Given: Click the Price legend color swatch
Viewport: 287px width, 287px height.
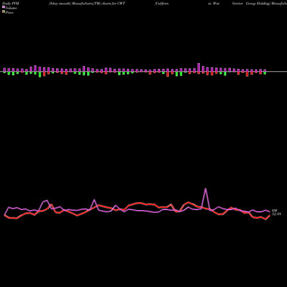Looking at the screenshot, I should (3, 12).
